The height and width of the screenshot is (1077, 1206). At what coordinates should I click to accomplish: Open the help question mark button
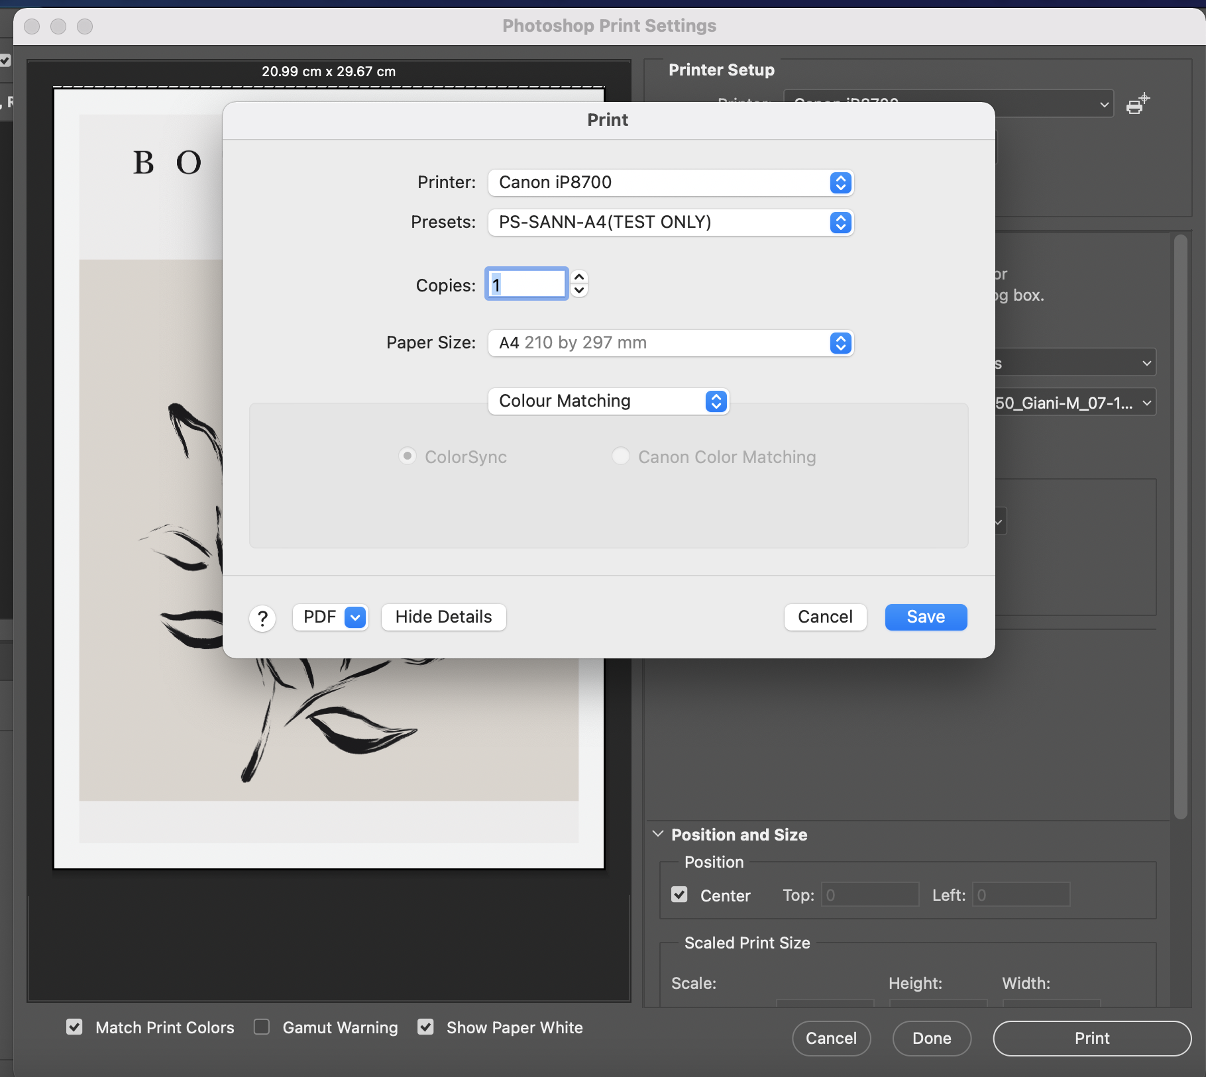[262, 618]
